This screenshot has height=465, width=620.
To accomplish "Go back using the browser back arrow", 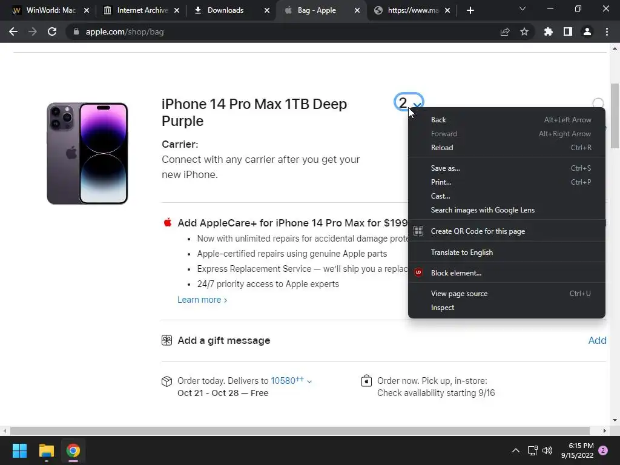I will 13,31.
